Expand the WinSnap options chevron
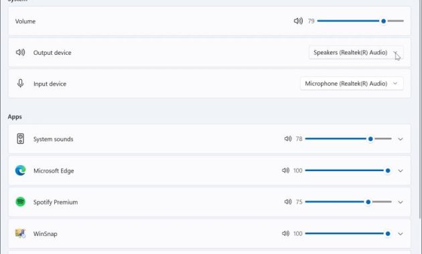Screen dimensions: 422x254 pyautogui.click(x=401, y=234)
